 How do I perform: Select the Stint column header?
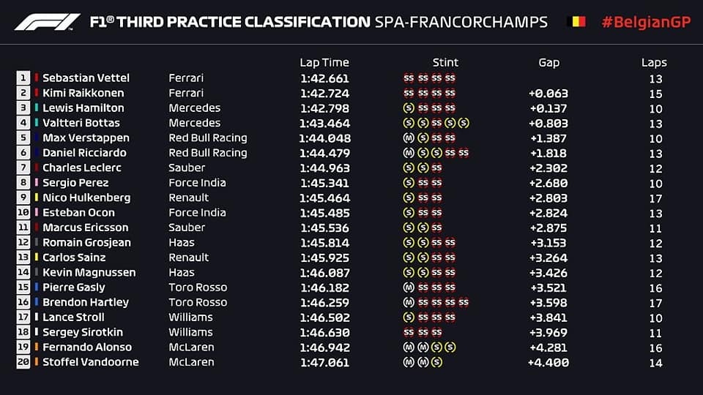click(x=445, y=62)
